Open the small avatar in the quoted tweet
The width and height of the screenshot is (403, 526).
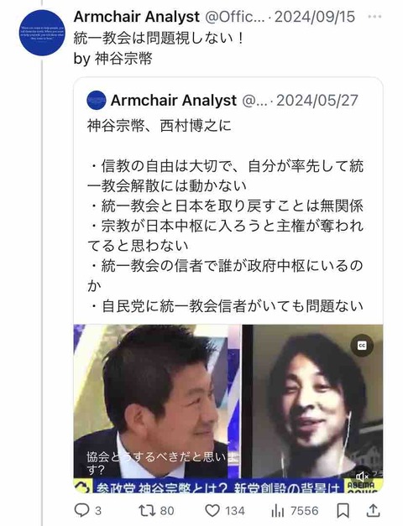(x=97, y=101)
